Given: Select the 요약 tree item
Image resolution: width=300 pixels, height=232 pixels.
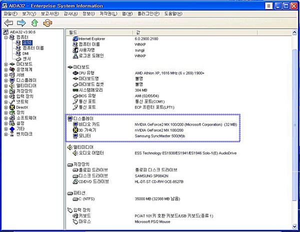Looking at the screenshot, I should click(27, 43).
